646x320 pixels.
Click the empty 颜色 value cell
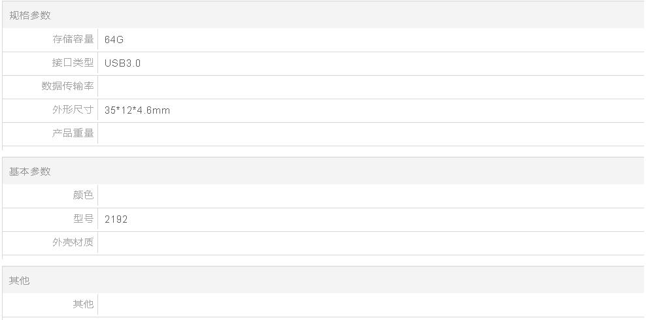coord(371,196)
